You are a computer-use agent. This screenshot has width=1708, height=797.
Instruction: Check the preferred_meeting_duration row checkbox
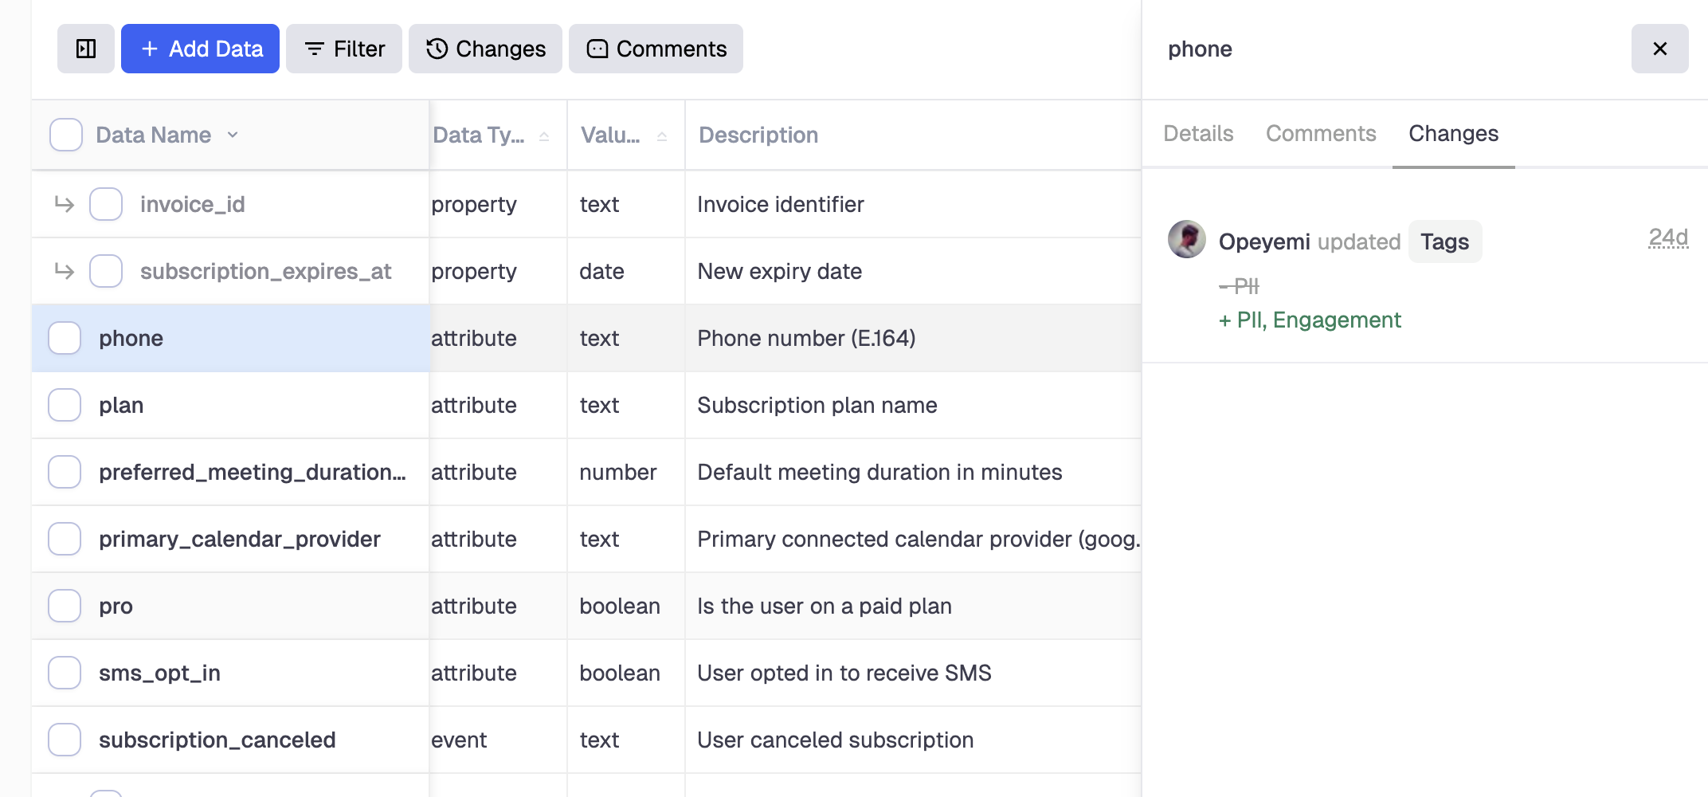click(65, 472)
